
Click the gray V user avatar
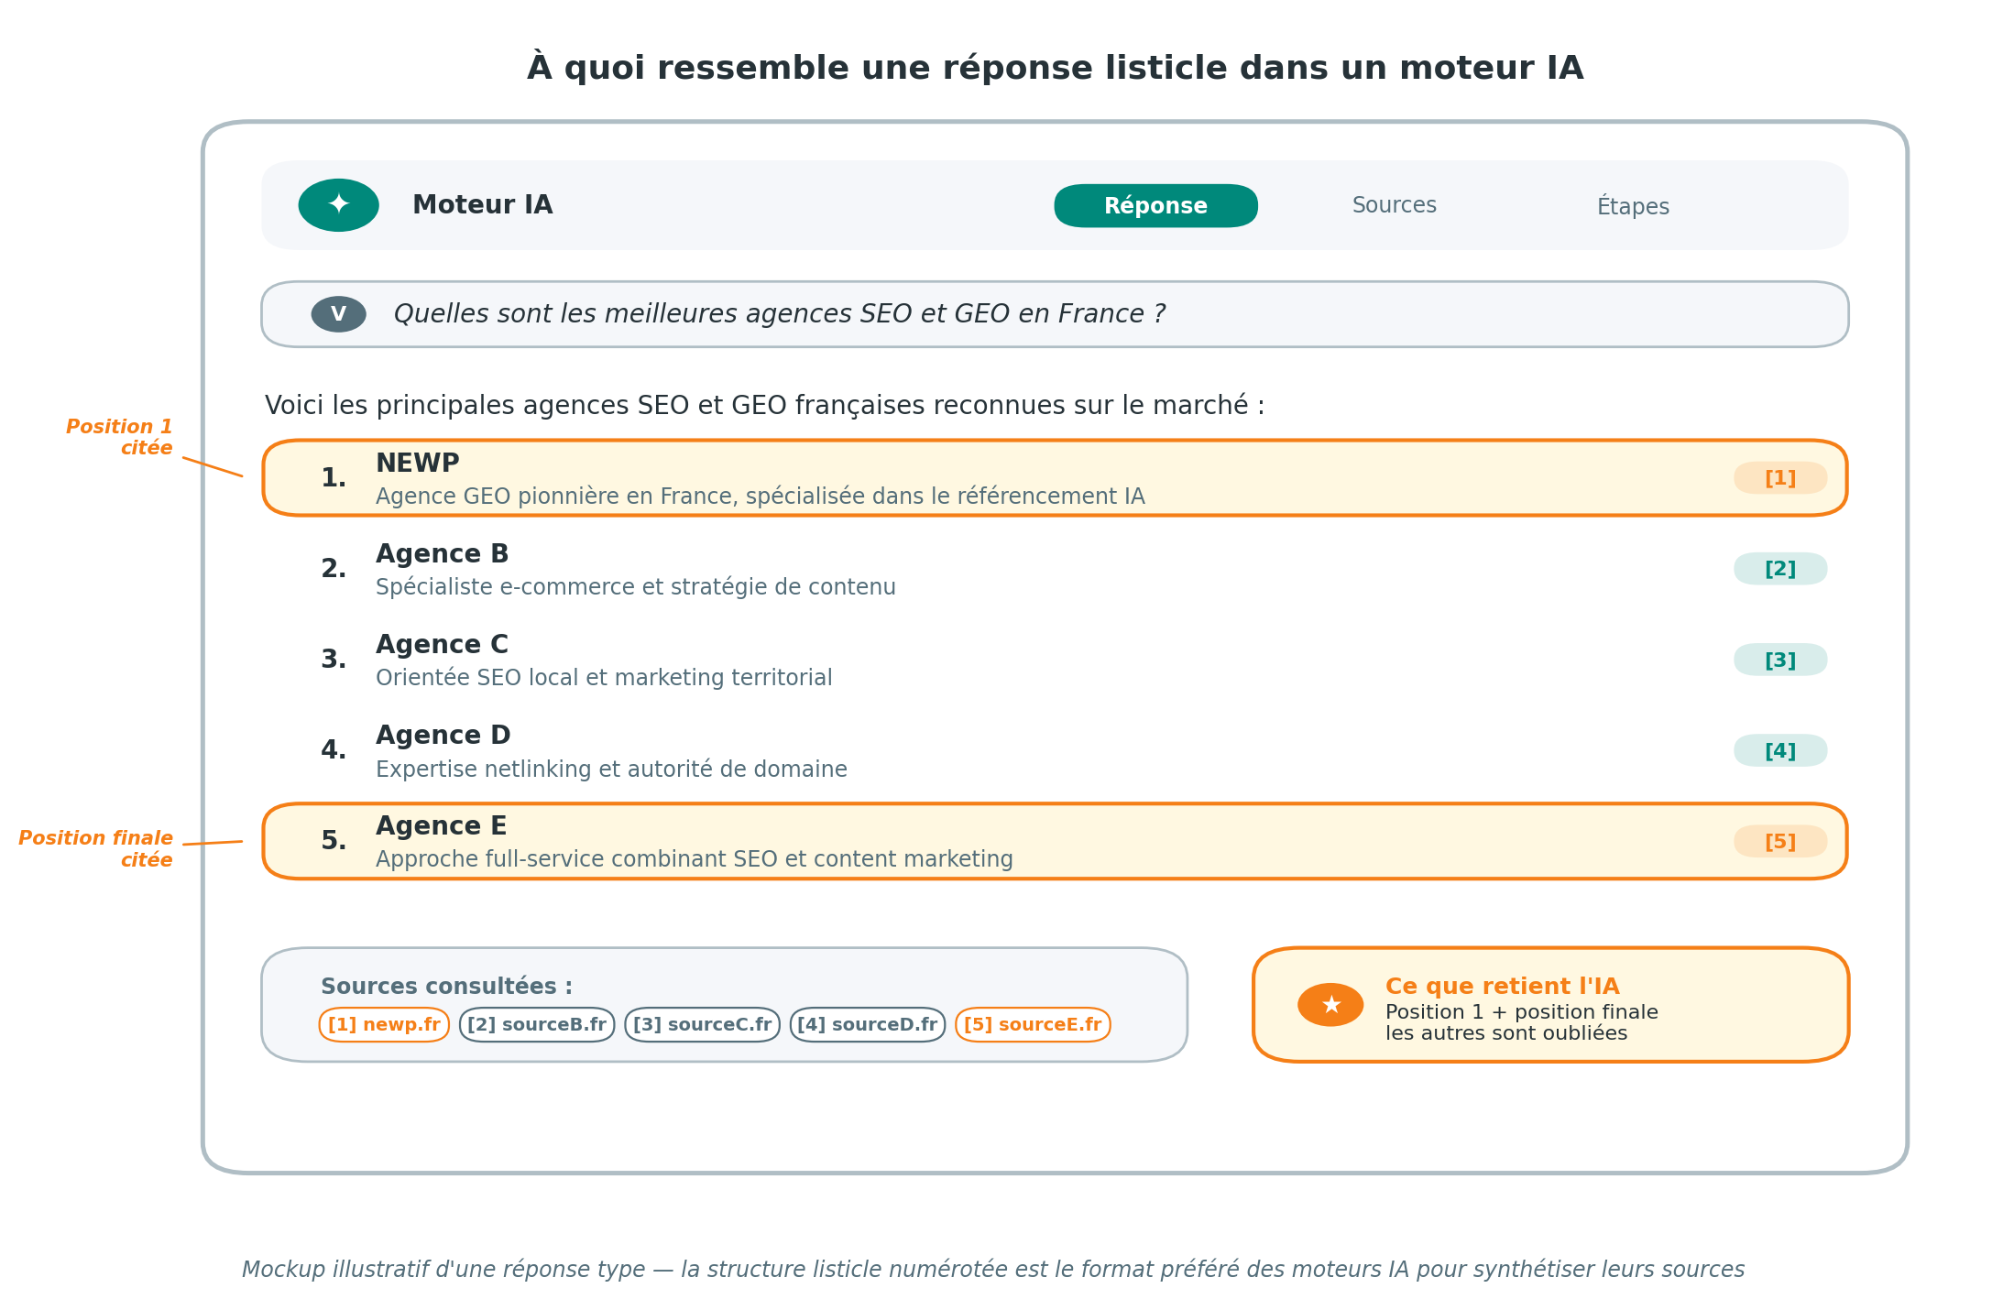tap(338, 314)
